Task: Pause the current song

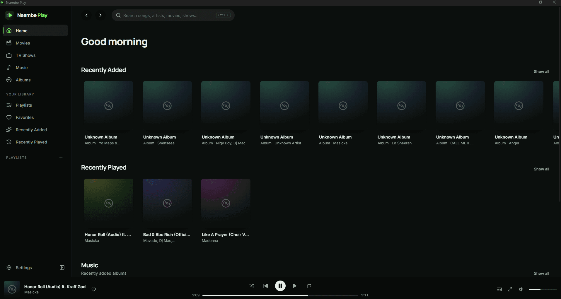Action: coord(280,286)
